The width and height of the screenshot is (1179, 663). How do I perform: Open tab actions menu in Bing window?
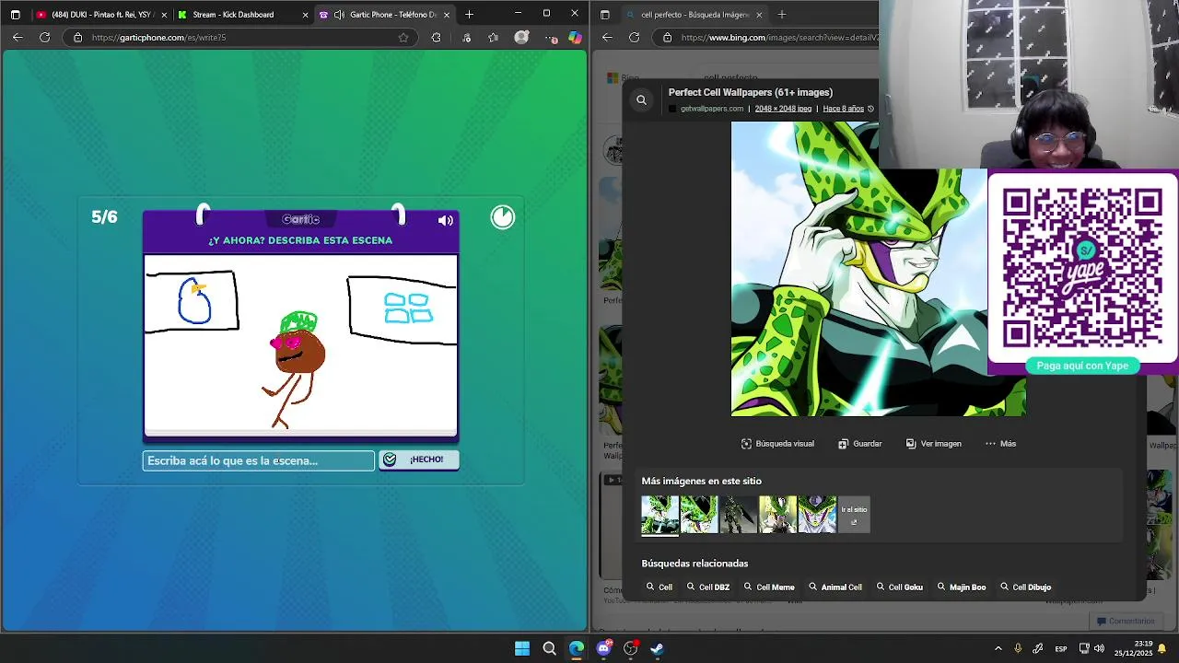[604, 15]
